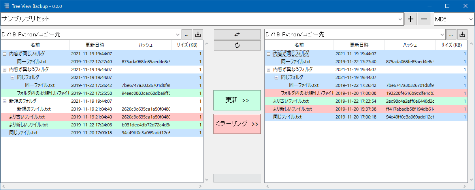Sort source list by サイズ (KB) column
Image resolution: width=475 pixels, height=190 pixels.
tap(187, 45)
